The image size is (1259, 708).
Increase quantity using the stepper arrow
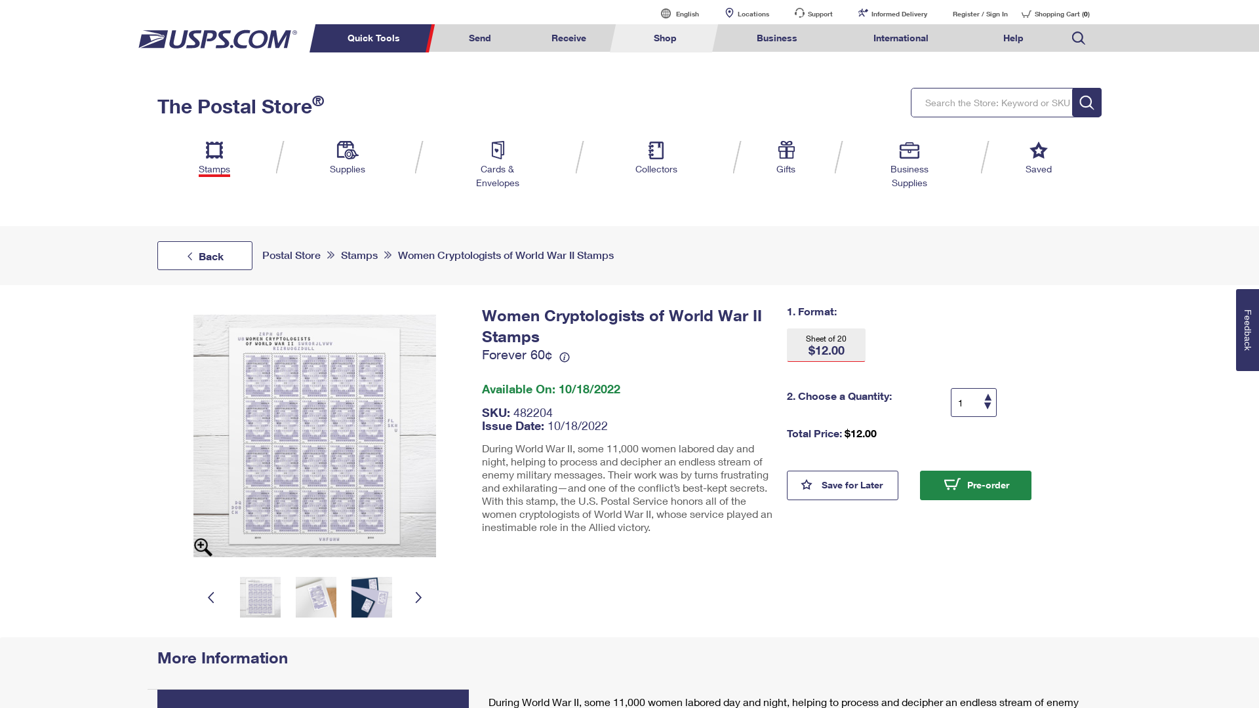click(988, 398)
